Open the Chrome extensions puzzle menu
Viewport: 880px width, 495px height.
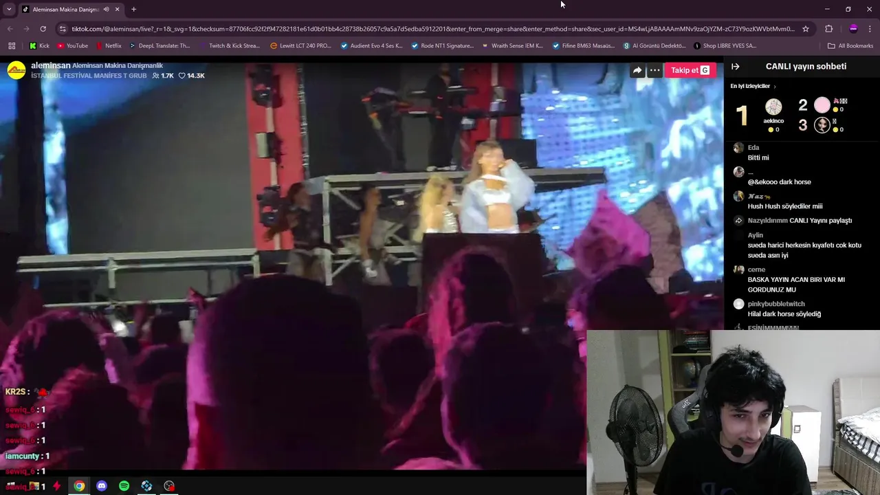point(828,29)
